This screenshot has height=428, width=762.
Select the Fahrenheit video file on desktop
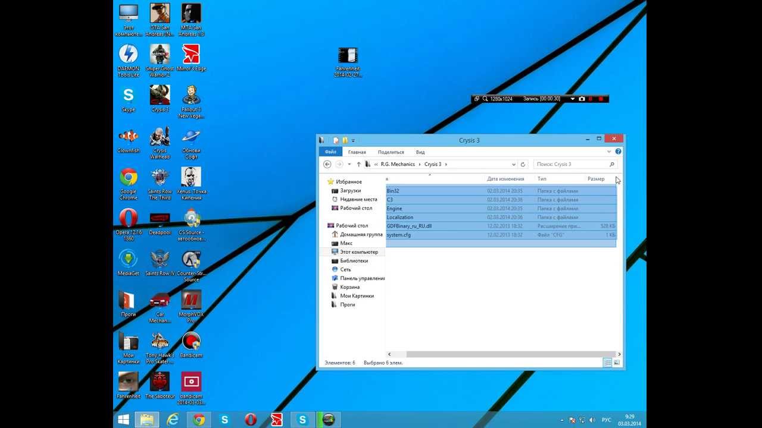pos(348,62)
